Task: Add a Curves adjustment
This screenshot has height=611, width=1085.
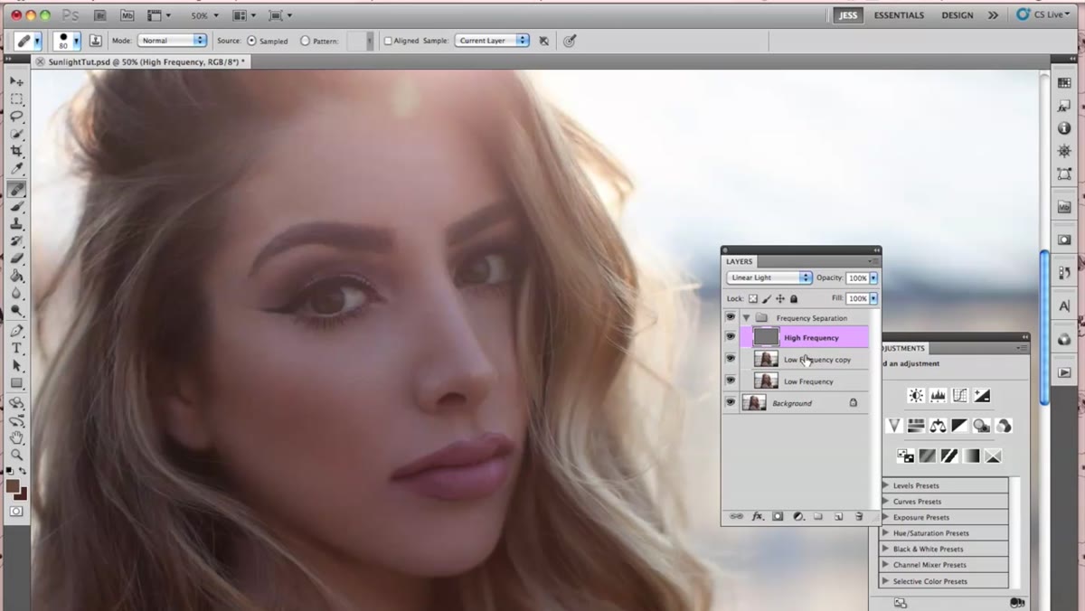Action: [x=959, y=396]
